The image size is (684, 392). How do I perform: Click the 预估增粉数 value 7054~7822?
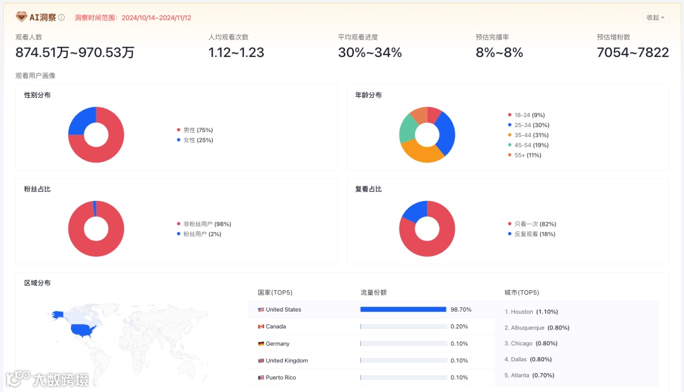(x=633, y=52)
